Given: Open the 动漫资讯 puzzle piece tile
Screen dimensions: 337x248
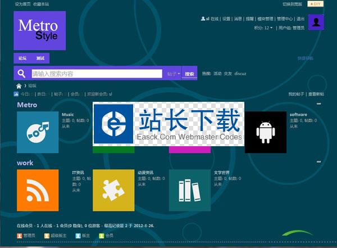Looking at the screenshot, I should pos(113,190).
